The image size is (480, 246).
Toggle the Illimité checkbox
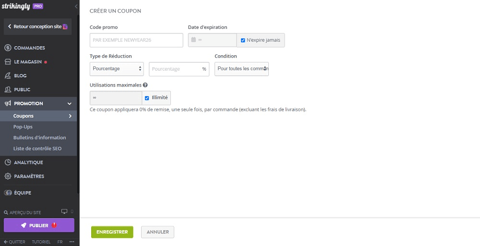coord(147,98)
